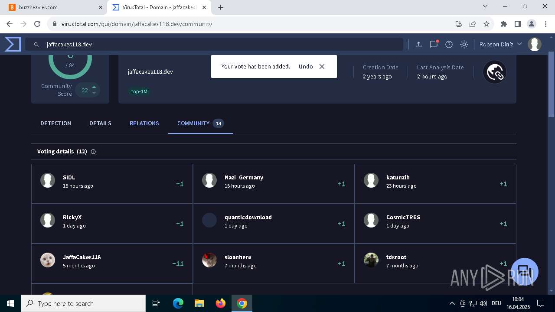Launch Microsoft Edge from taskbar
The height and width of the screenshot is (312, 555).
click(x=178, y=303)
